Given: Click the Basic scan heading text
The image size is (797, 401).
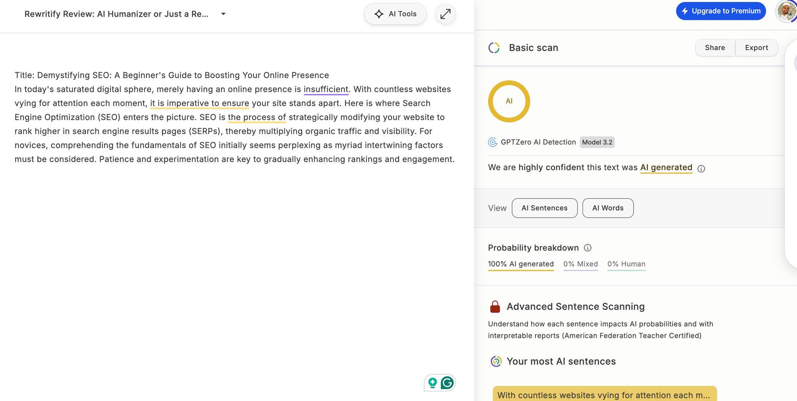Looking at the screenshot, I should 534,48.
